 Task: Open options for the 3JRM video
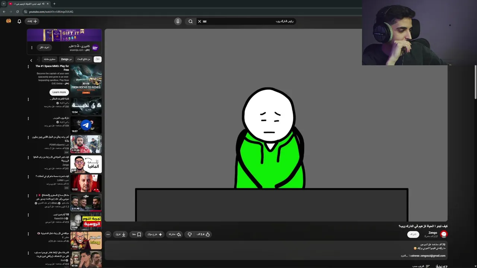click(28, 176)
